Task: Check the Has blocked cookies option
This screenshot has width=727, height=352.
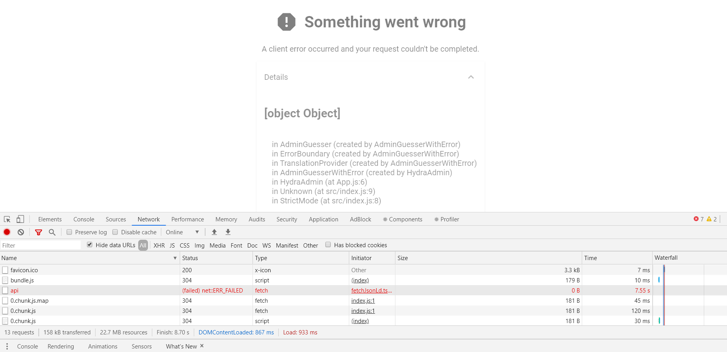Action: 328,245
